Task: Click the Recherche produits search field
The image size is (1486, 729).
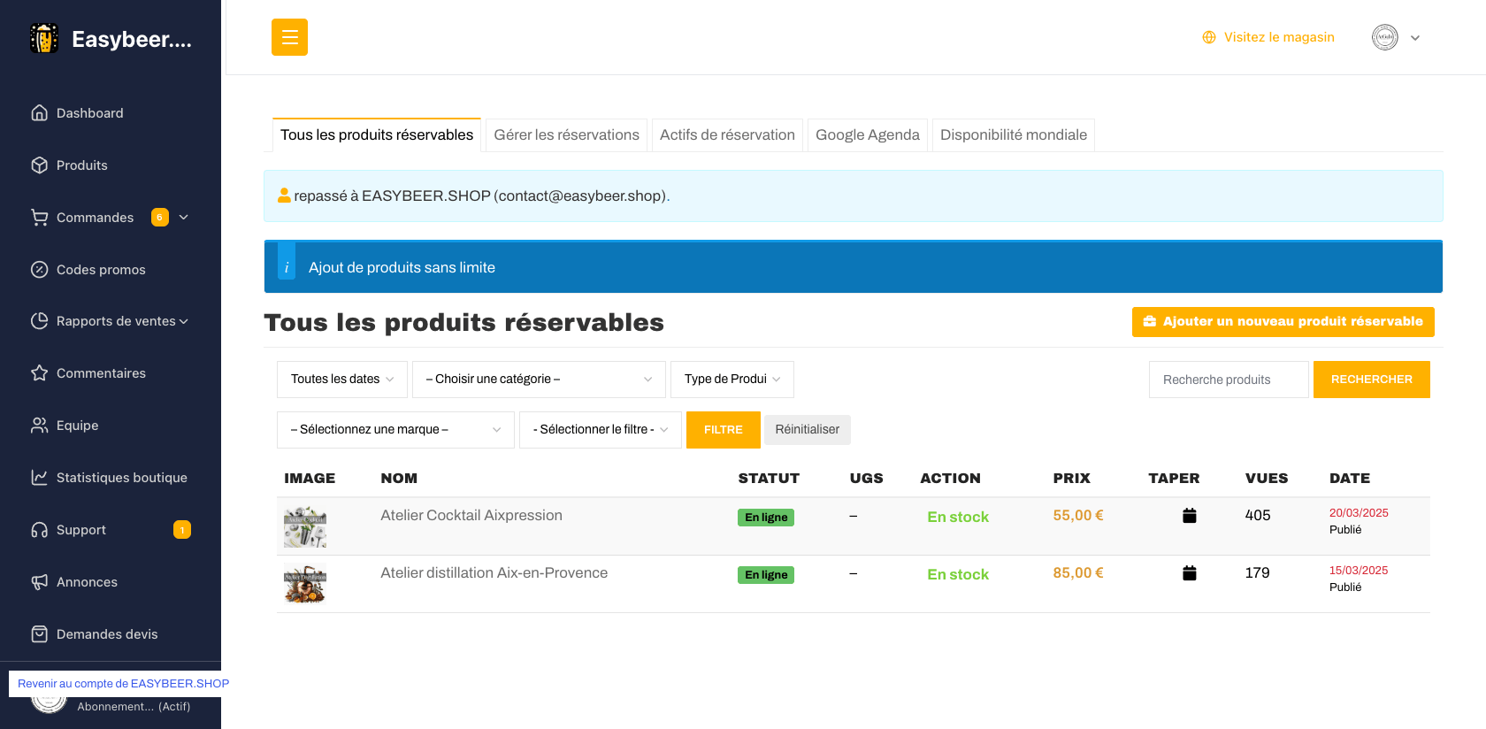Action: click(x=1228, y=380)
